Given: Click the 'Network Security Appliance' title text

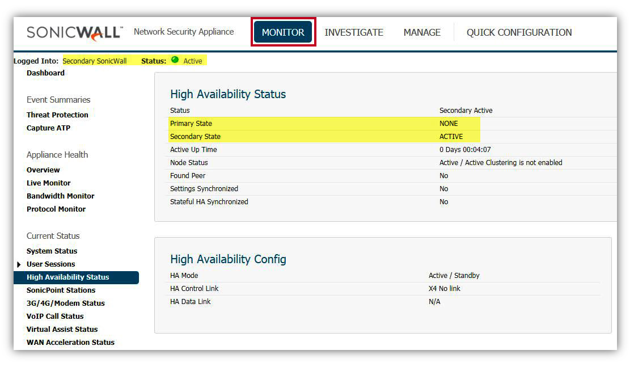Looking at the screenshot, I should tap(184, 32).
